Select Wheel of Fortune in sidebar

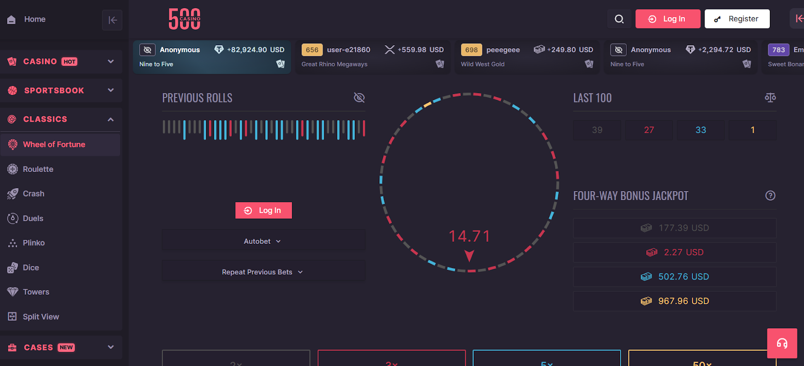[54, 145]
